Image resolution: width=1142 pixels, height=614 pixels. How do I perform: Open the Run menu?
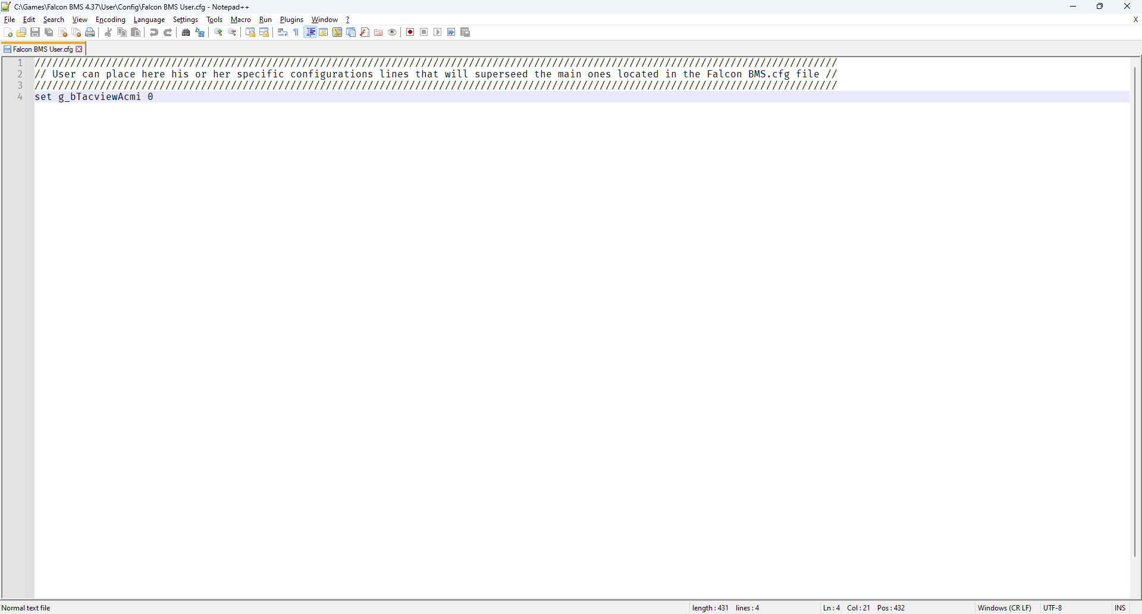coord(265,20)
